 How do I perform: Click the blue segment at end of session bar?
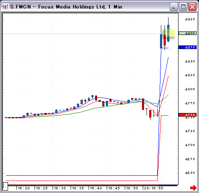pyautogui.click(x=168, y=185)
